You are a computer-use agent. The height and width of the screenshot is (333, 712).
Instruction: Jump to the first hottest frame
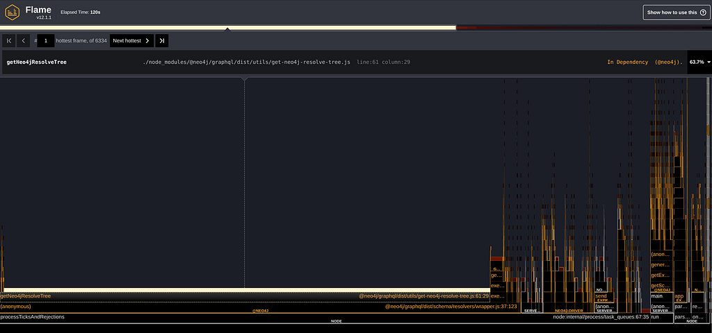[8, 41]
